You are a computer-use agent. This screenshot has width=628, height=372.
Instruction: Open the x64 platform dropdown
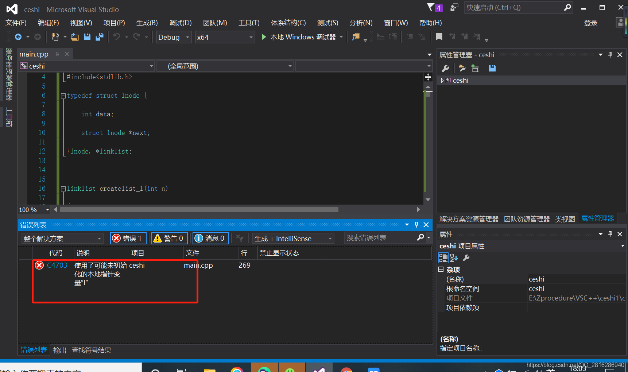[225, 37]
